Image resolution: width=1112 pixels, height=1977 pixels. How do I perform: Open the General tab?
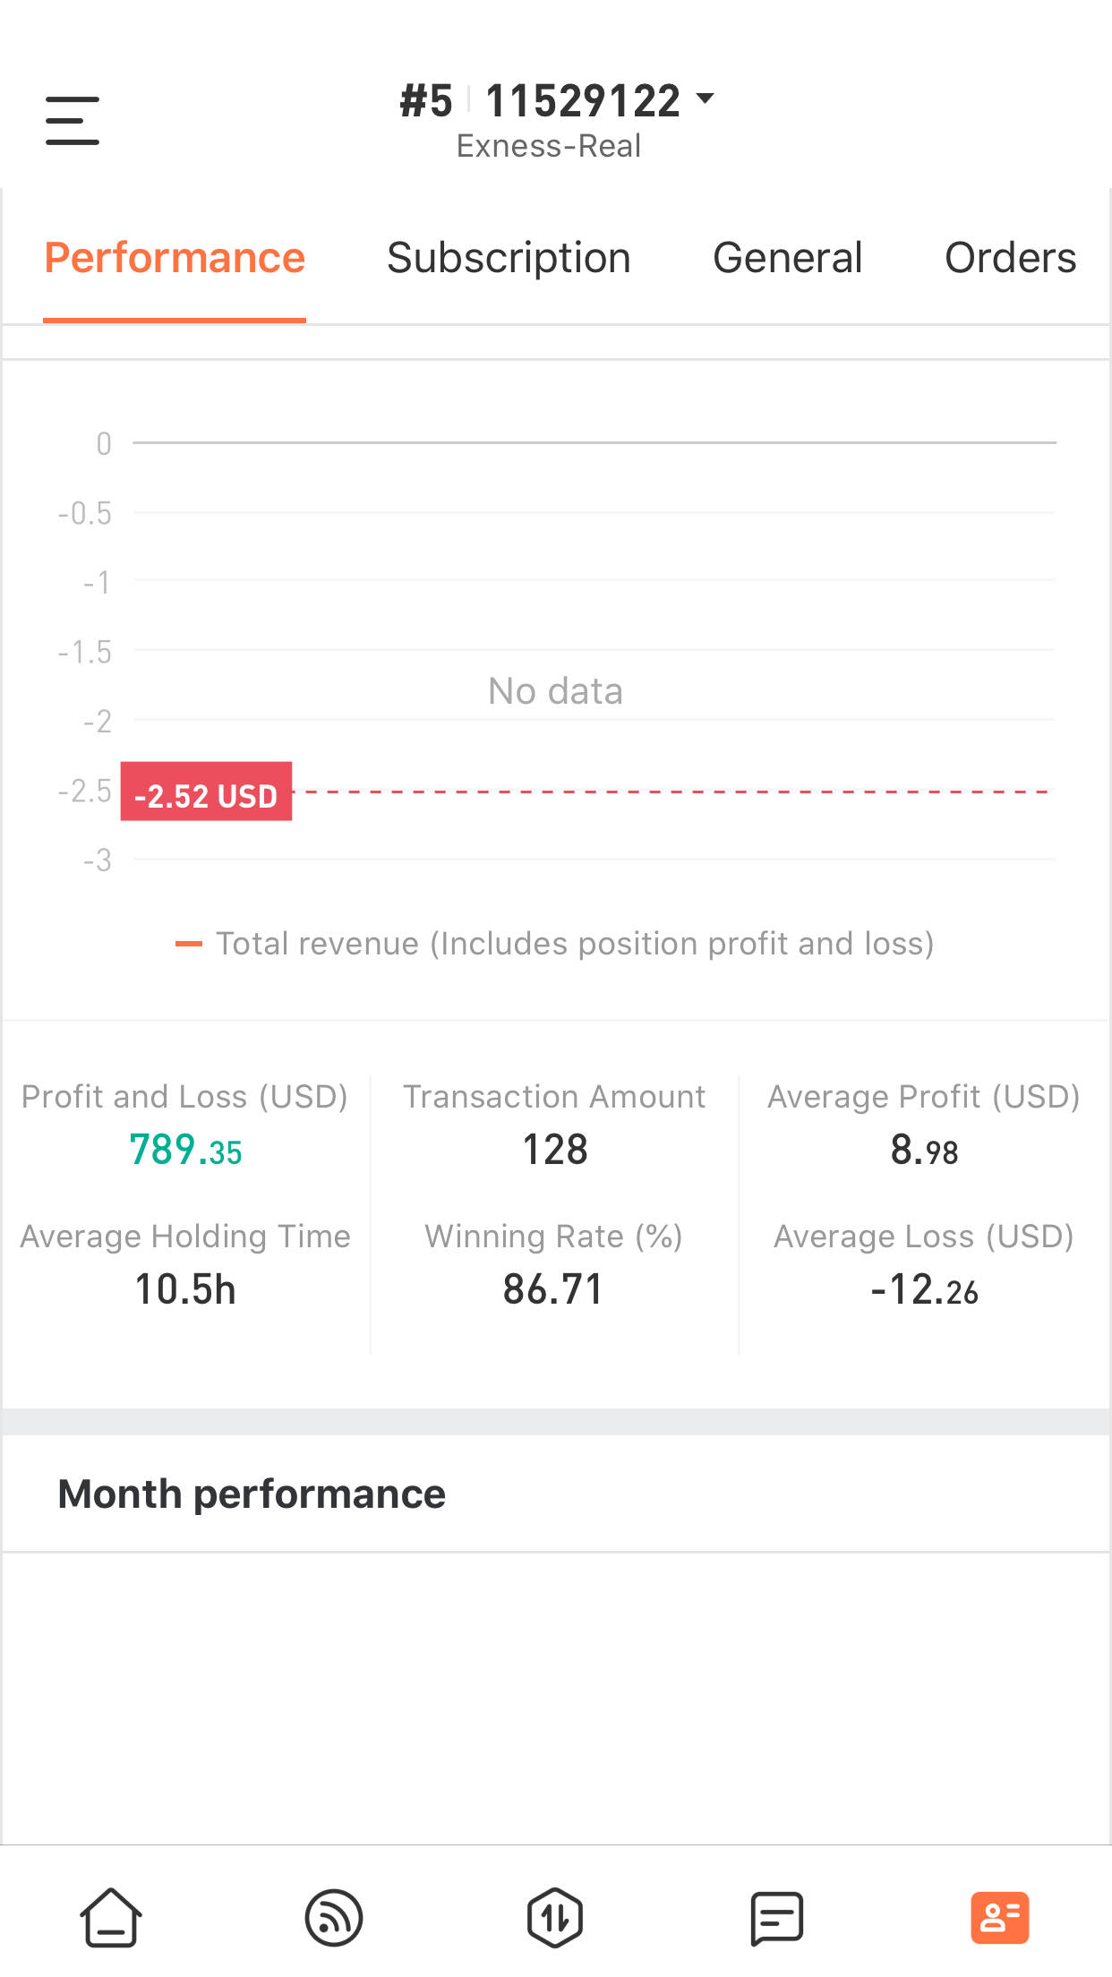[x=787, y=258]
